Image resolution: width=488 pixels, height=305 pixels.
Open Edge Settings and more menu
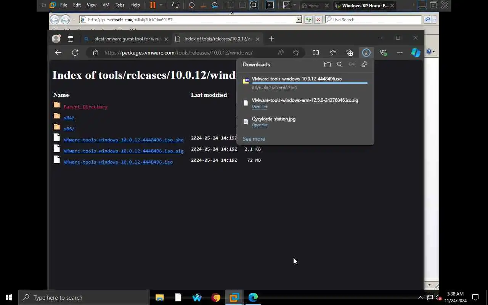coord(400,53)
